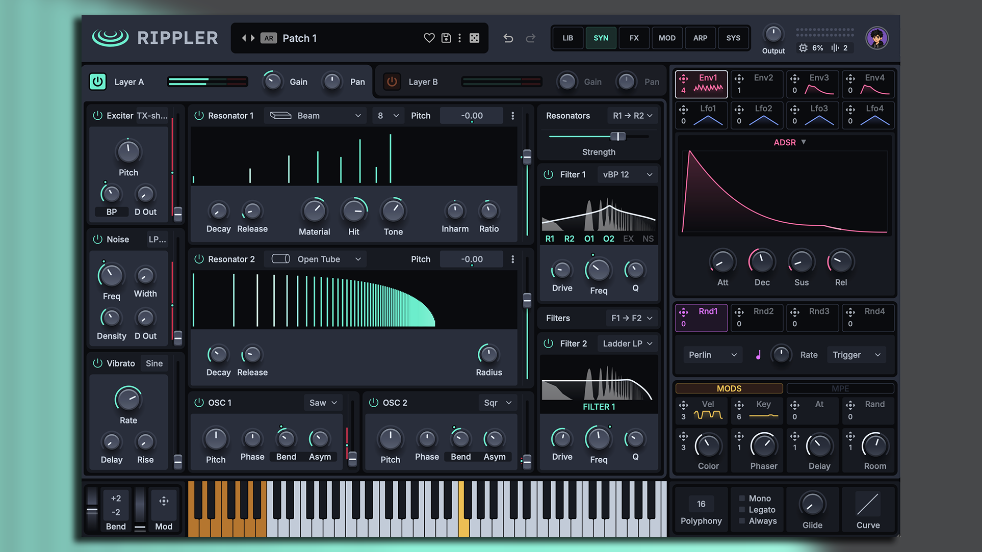The height and width of the screenshot is (552, 982).
Task: Open the Filter 1 vBP 12 type dropdown
Action: pyautogui.click(x=627, y=174)
